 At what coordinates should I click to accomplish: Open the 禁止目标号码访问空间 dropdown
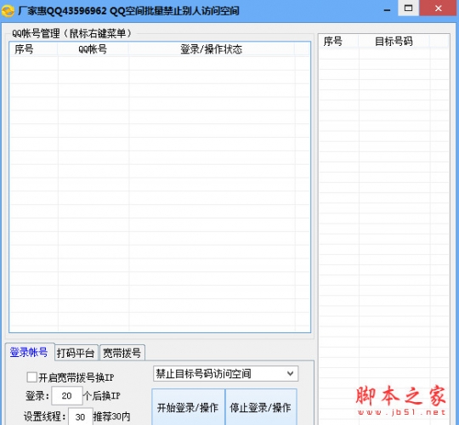[x=225, y=373]
